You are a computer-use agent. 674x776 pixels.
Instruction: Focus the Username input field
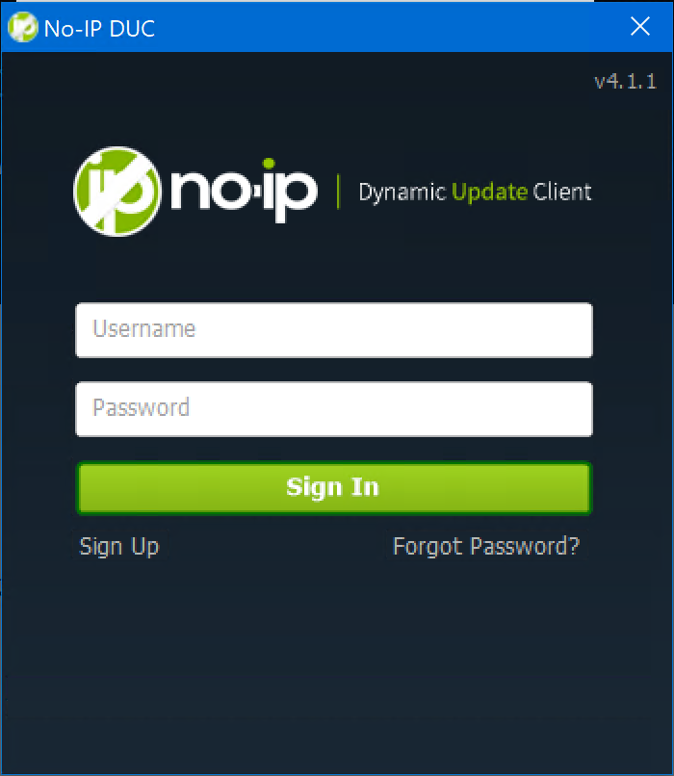tap(334, 330)
